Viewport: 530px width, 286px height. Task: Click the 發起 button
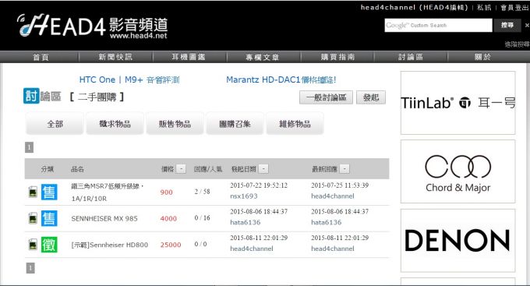click(x=371, y=97)
